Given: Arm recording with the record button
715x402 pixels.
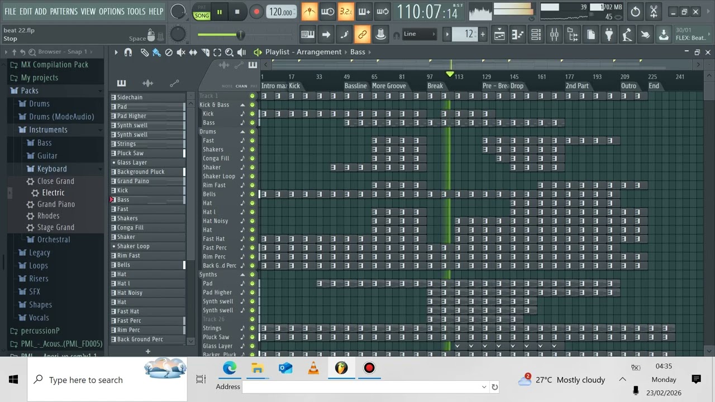Looking at the screenshot, I should click(x=256, y=12).
